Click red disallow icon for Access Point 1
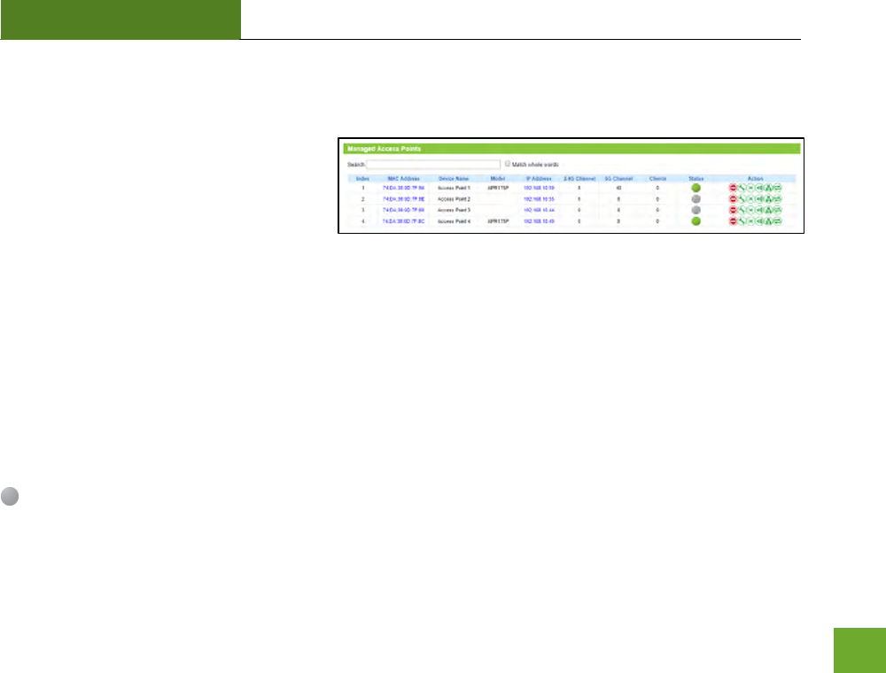This screenshot has height=673, width=886. (733, 188)
